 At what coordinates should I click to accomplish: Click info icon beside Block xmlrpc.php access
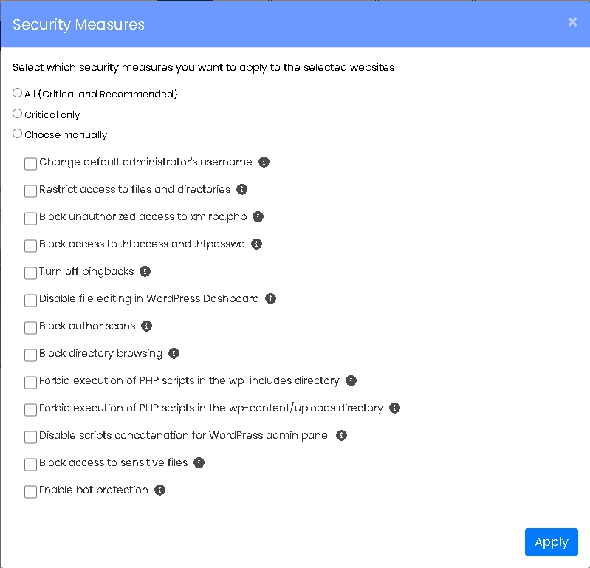point(258,217)
